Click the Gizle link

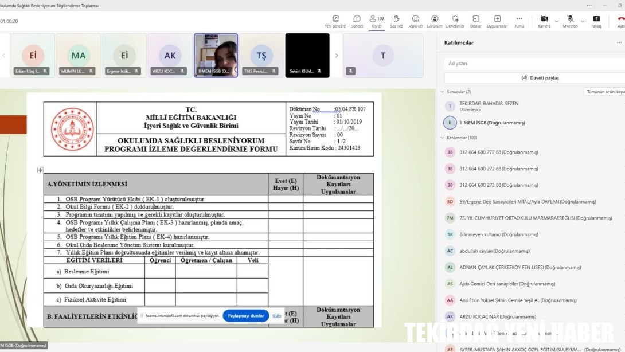coord(276,316)
